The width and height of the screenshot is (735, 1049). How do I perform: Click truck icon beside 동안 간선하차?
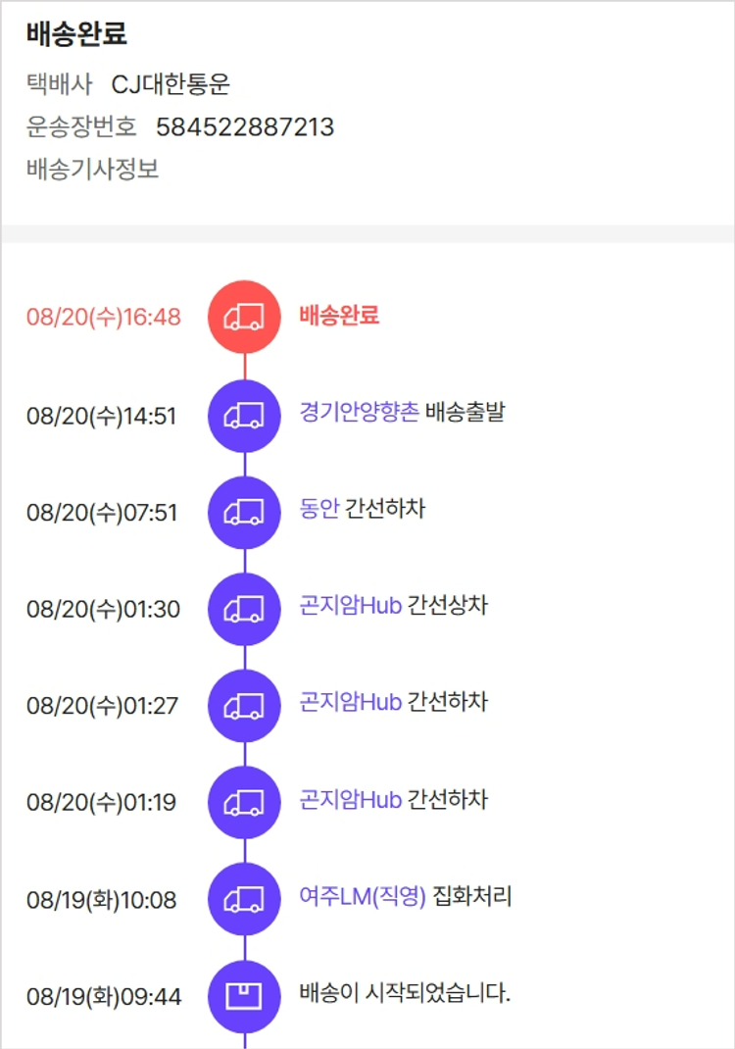[x=244, y=512]
